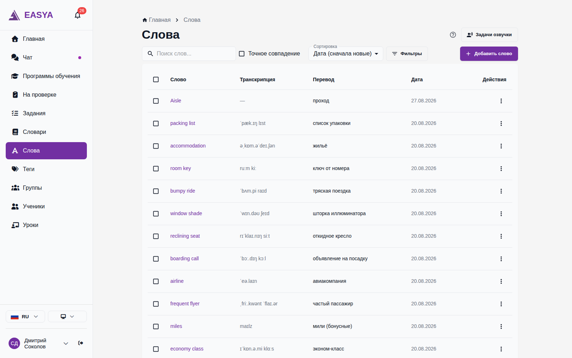Open sorting dropdown Дата (сначала новые)
This screenshot has height=358, width=572.
[346, 54]
